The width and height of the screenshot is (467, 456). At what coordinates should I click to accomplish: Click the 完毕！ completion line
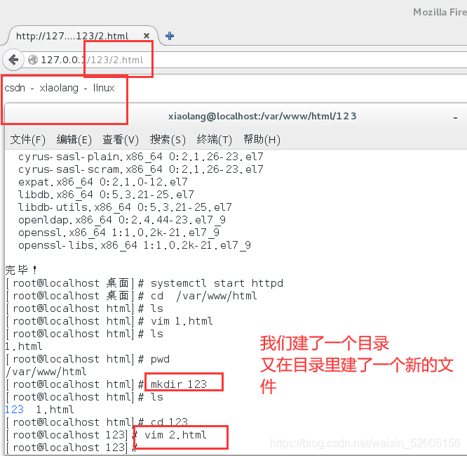pos(21,270)
